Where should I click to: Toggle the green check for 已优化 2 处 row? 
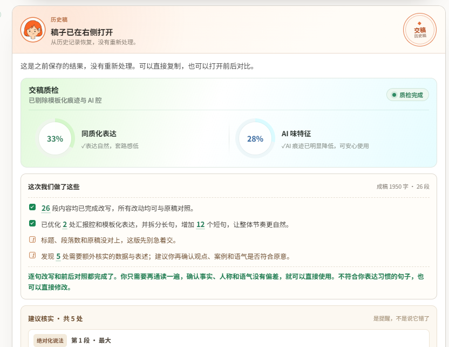click(32, 223)
